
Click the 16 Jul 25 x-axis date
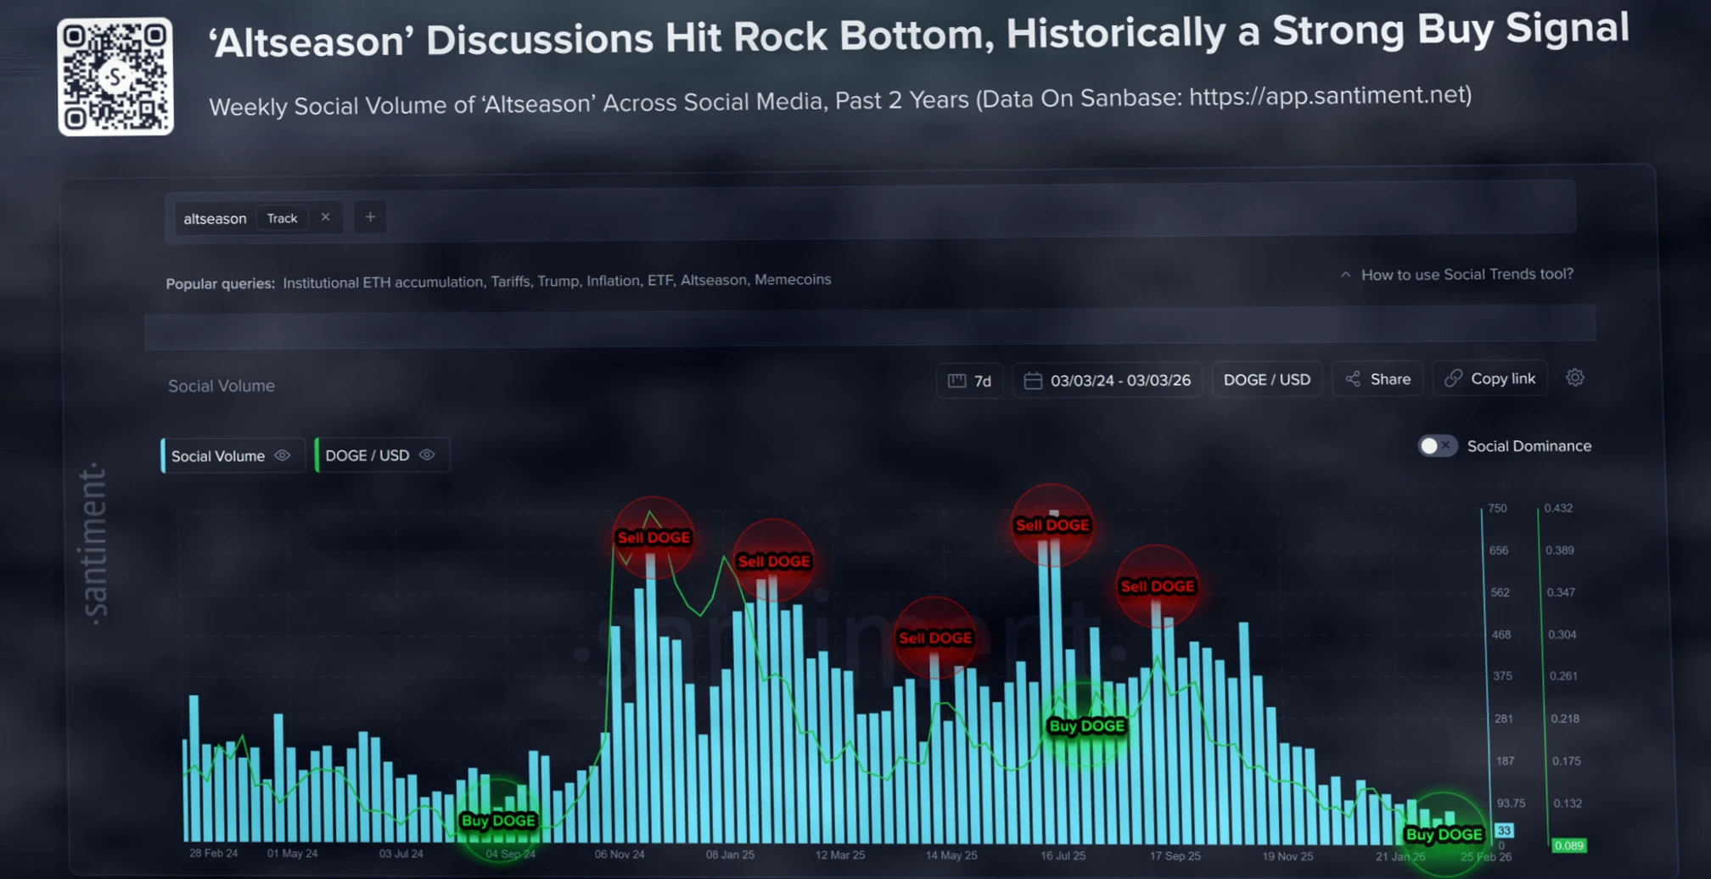tap(1063, 855)
